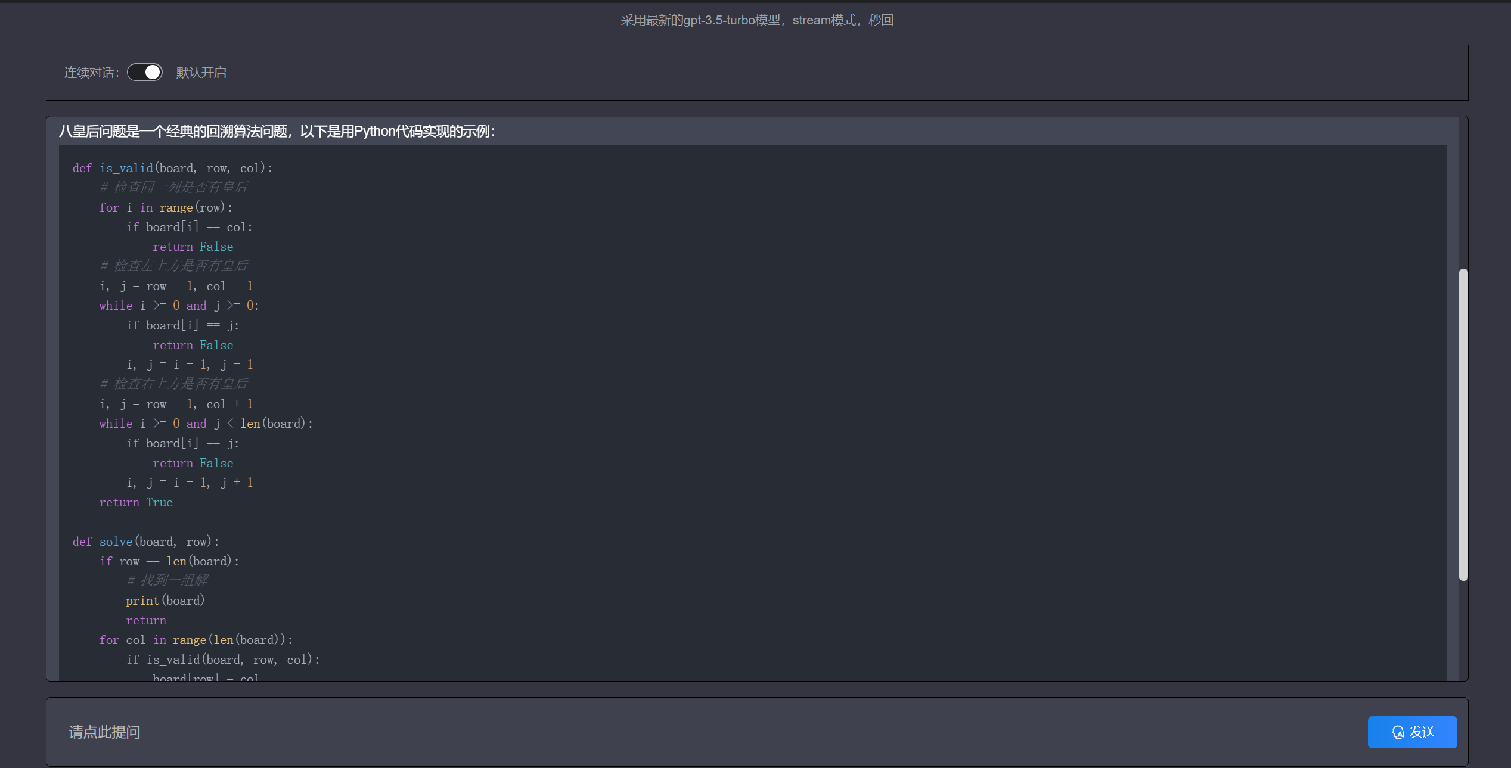Click the def solve function definition line

(145, 541)
